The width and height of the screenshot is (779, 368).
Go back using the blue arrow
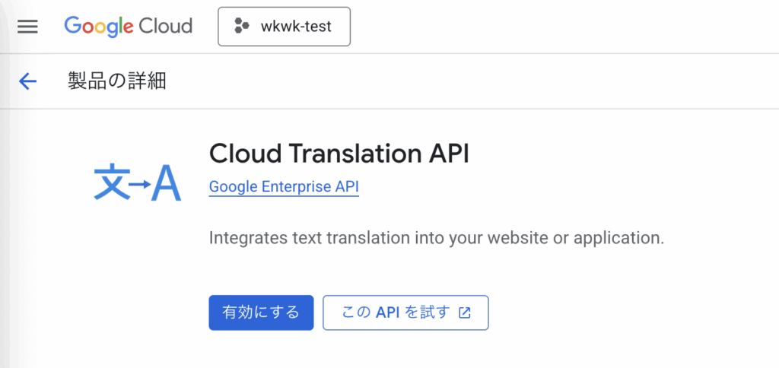point(28,81)
